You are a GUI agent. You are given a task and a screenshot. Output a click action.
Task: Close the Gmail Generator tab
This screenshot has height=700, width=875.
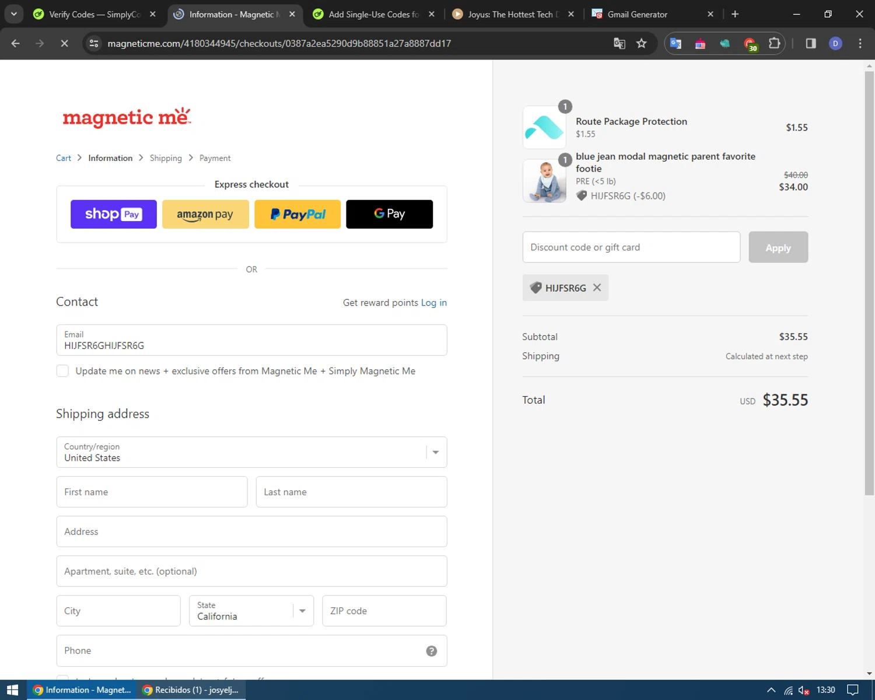[710, 14]
